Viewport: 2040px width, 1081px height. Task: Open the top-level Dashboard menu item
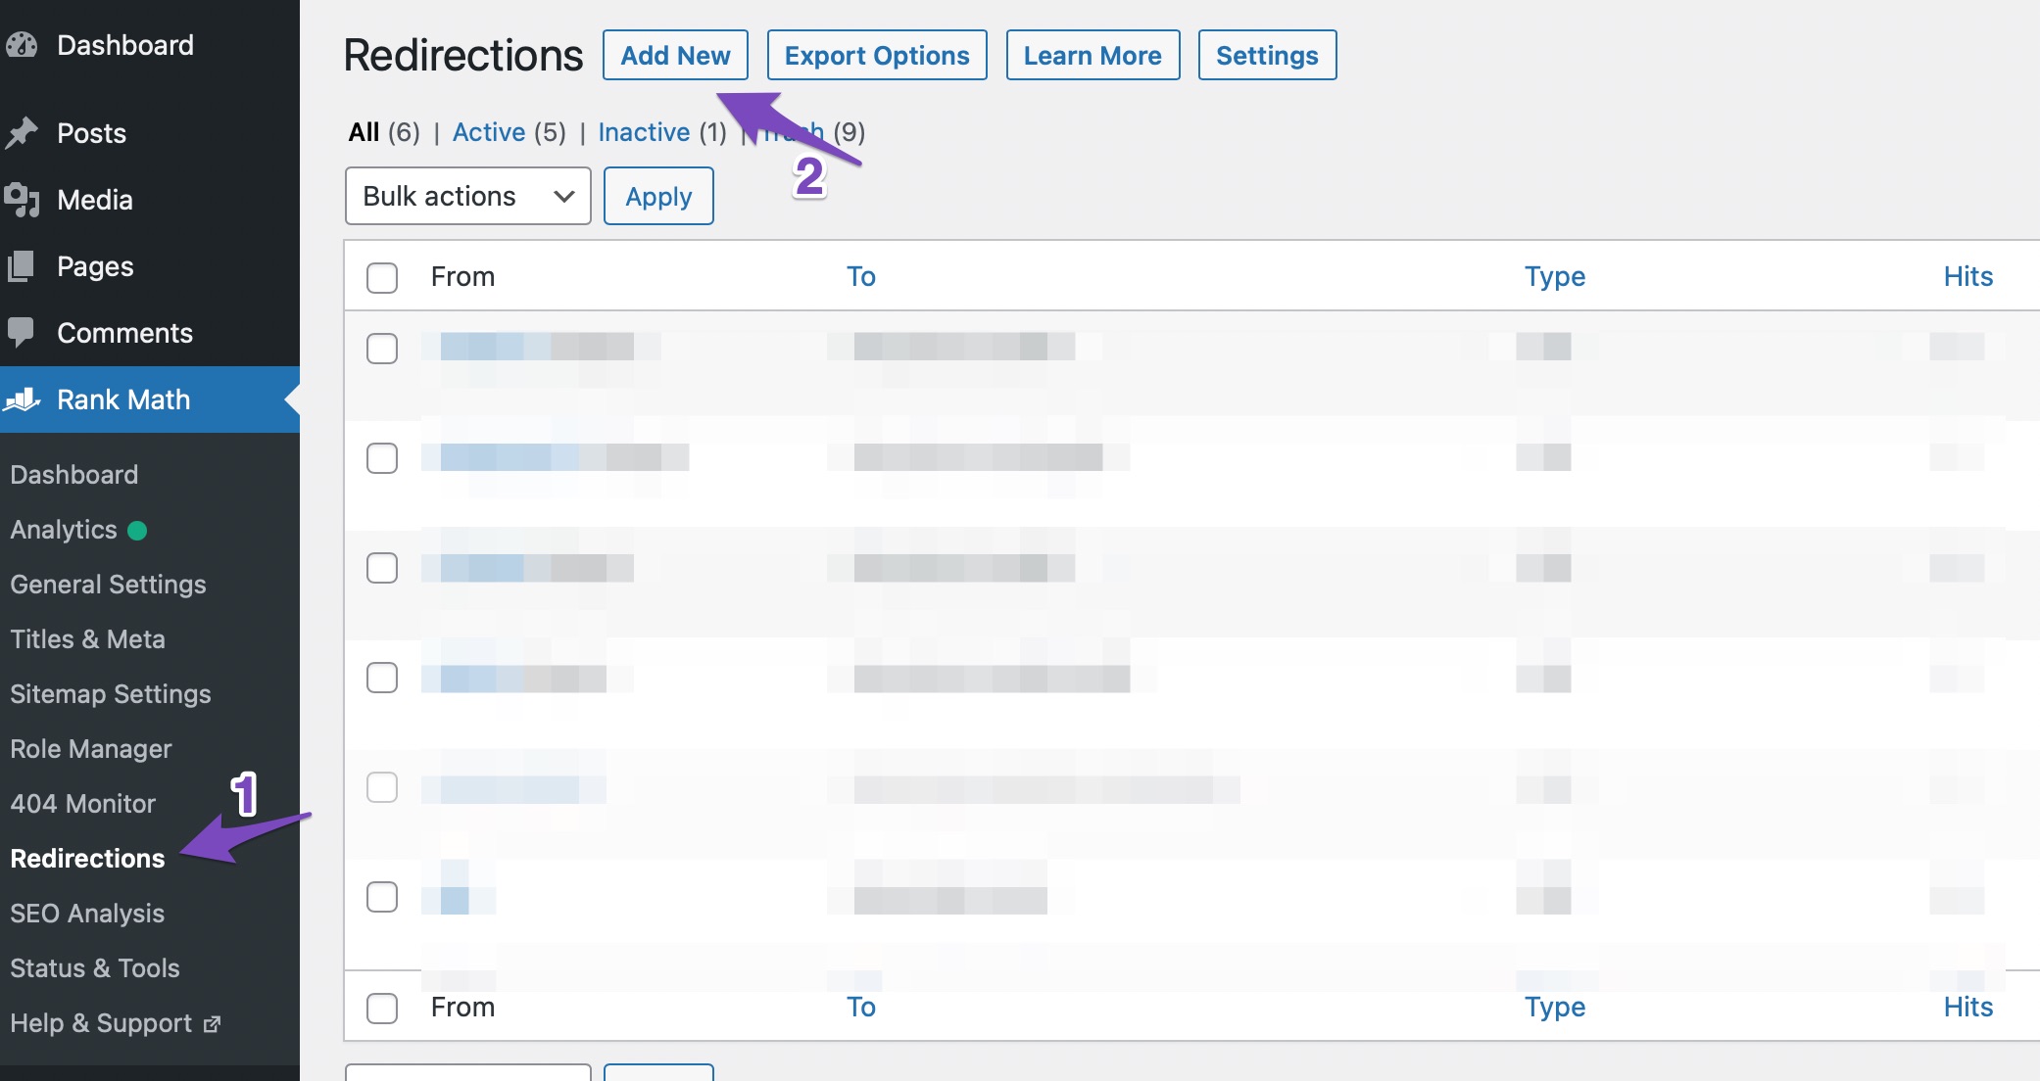click(x=125, y=45)
